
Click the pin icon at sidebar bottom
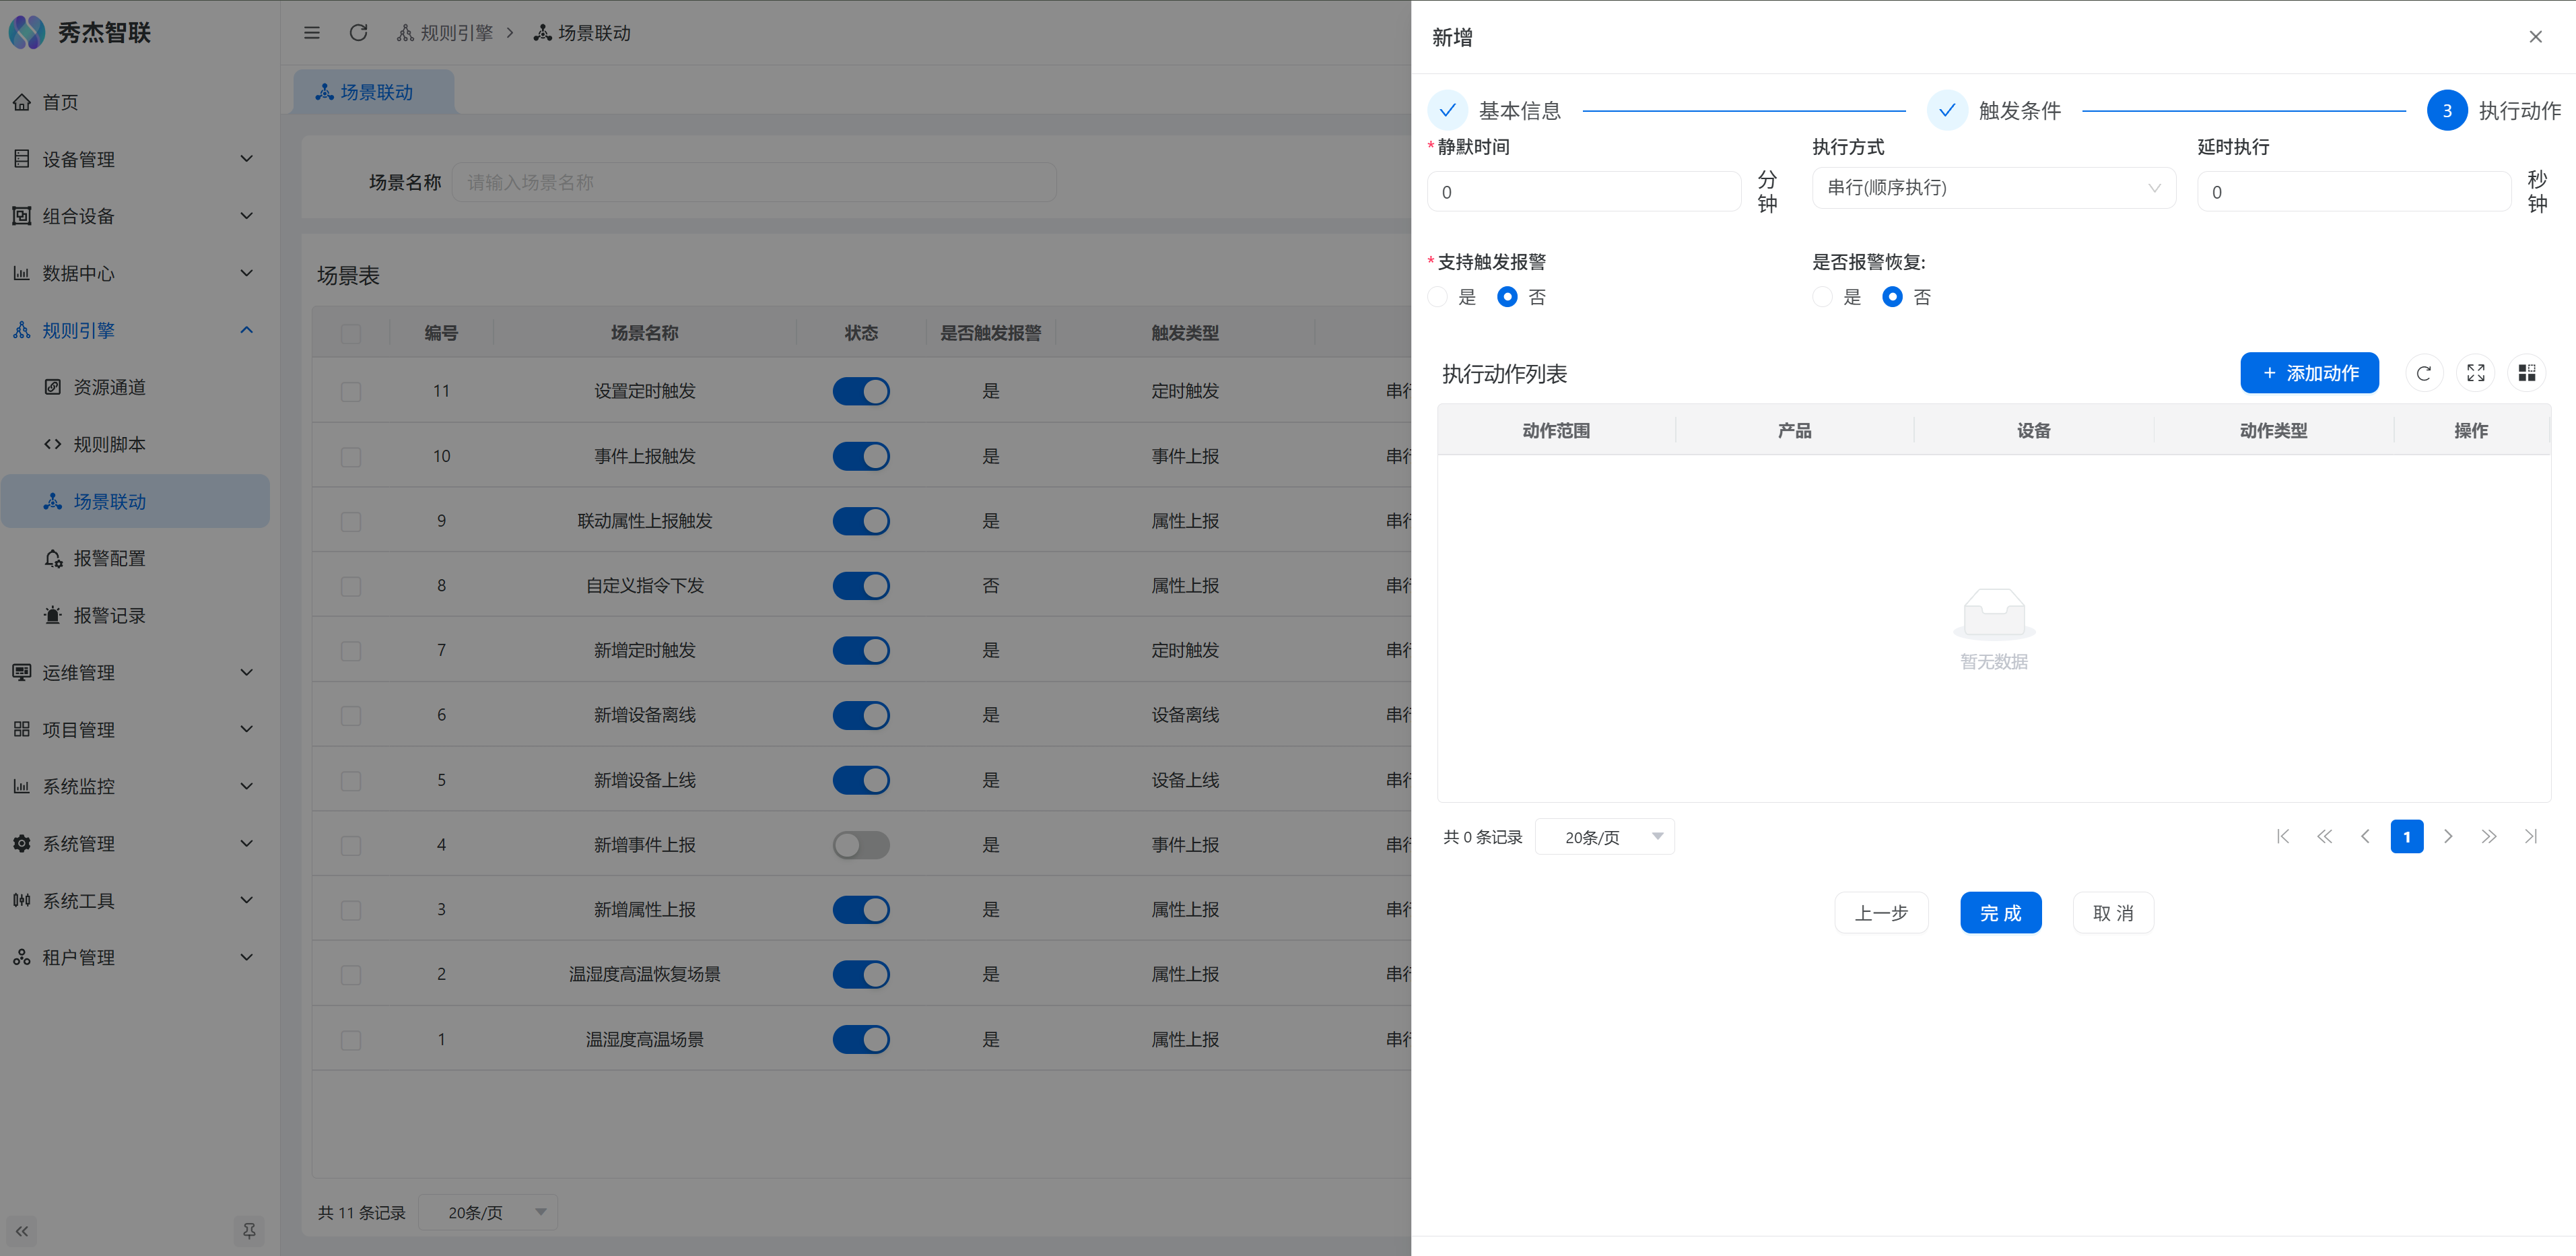(249, 1231)
